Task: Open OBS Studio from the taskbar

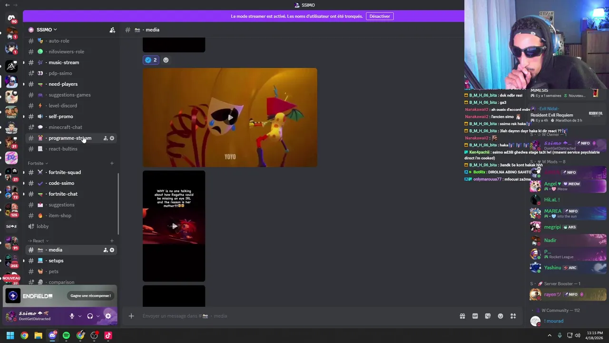Action: click(94, 335)
